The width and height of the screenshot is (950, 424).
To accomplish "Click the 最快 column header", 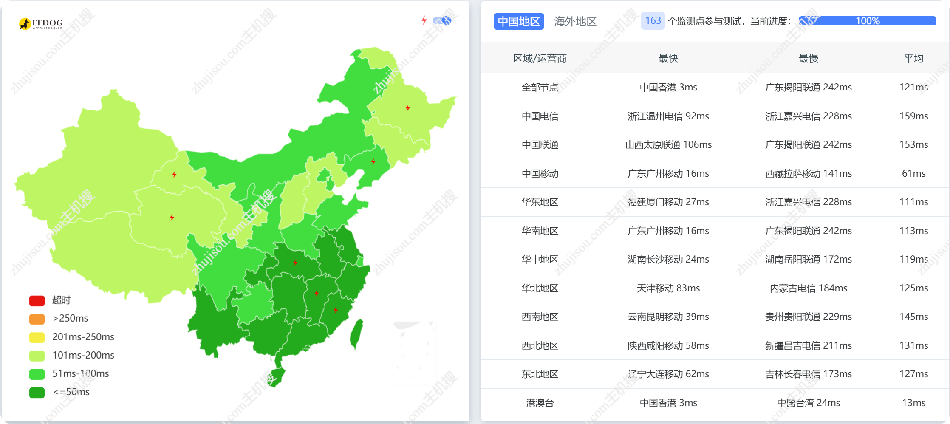I will point(668,58).
